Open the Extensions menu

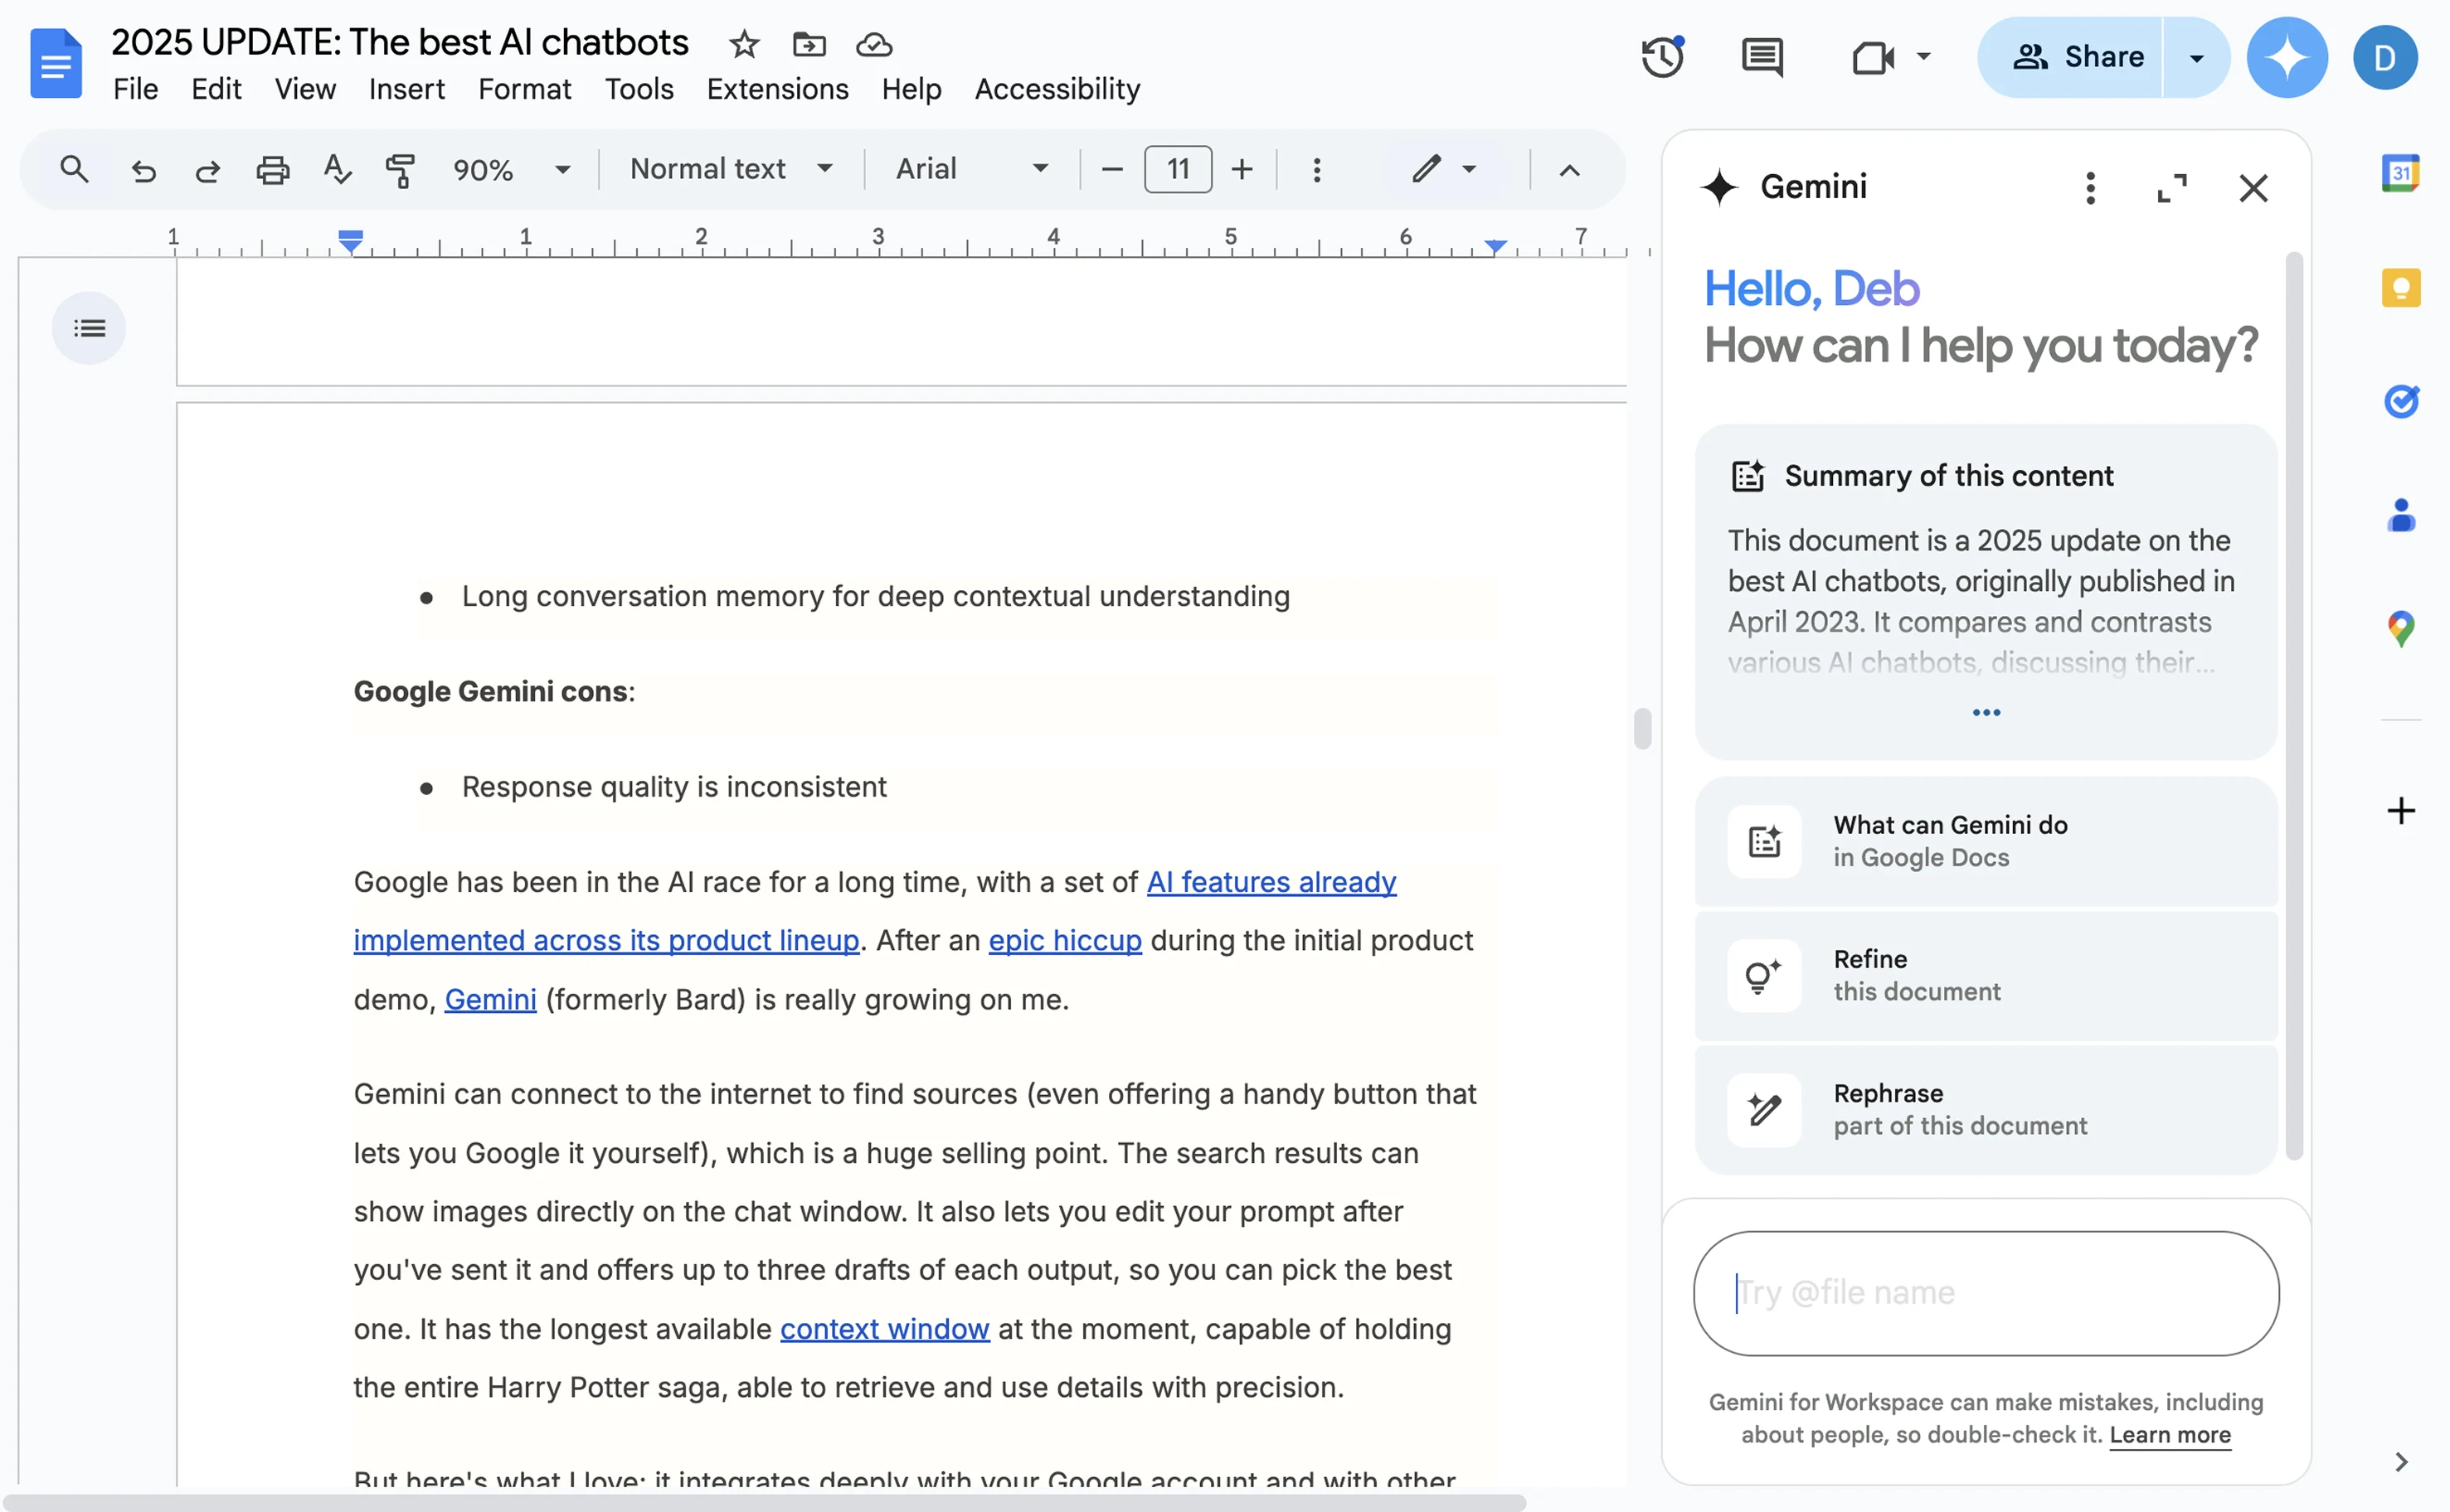pyautogui.click(x=777, y=89)
